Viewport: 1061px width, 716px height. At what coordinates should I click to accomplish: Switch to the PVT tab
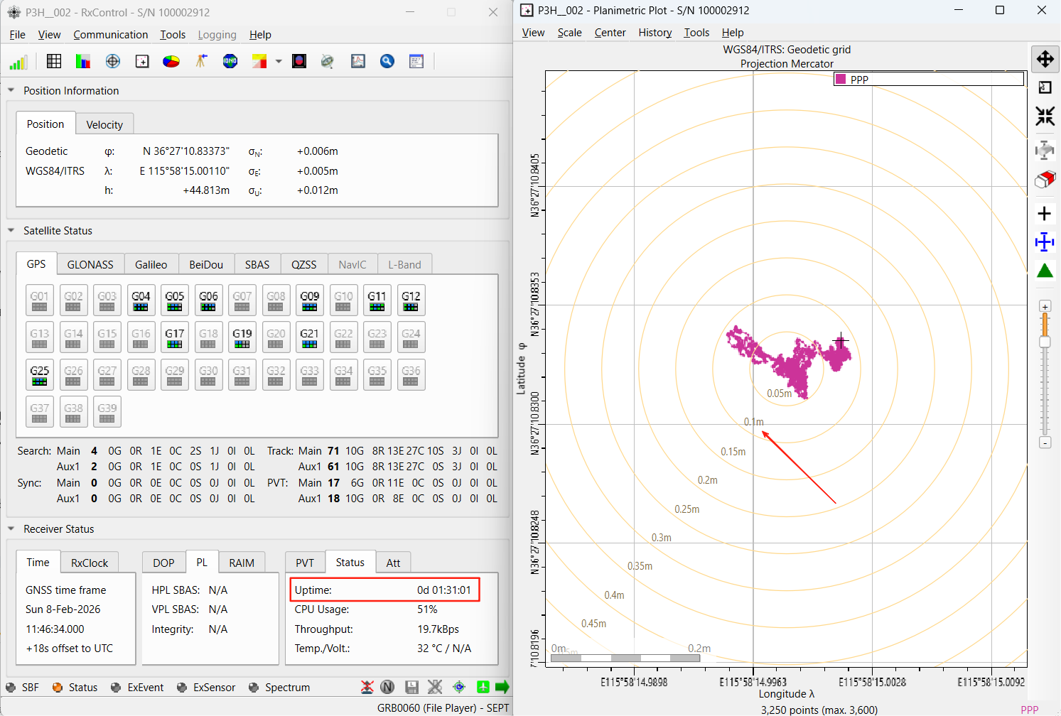pos(305,563)
